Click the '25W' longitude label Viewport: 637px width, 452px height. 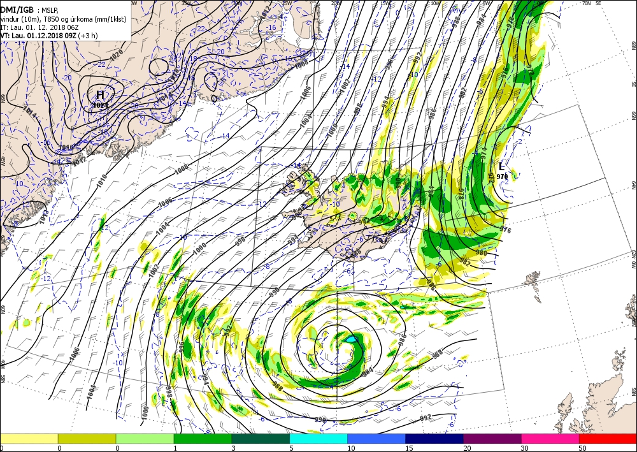coord(287,3)
